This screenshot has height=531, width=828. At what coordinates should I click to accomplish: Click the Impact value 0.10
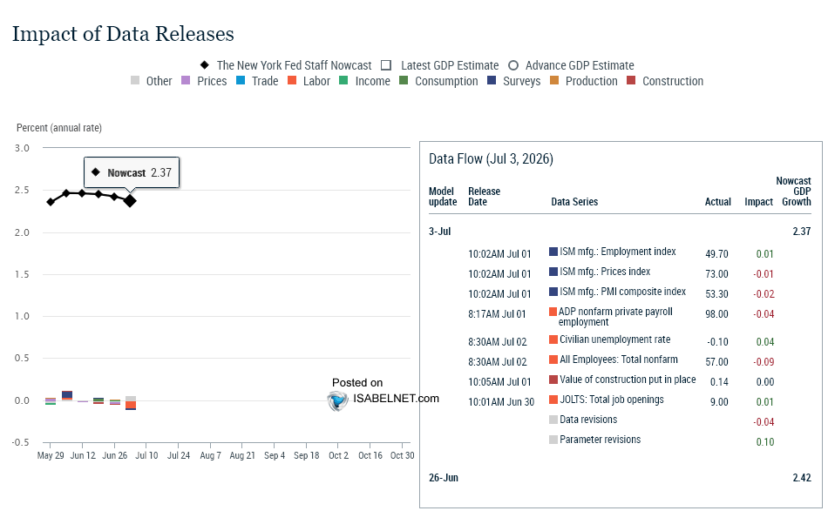pyautogui.click(x=765, y=442)
